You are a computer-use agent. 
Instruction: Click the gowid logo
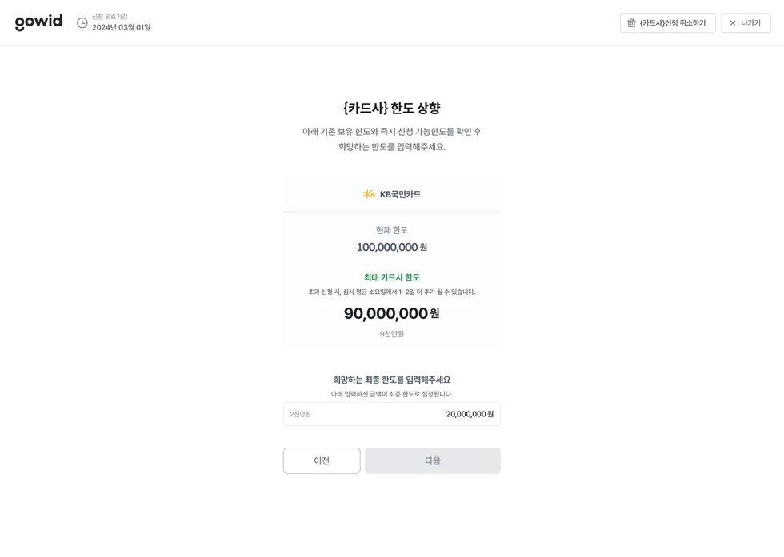click(38, 22)
